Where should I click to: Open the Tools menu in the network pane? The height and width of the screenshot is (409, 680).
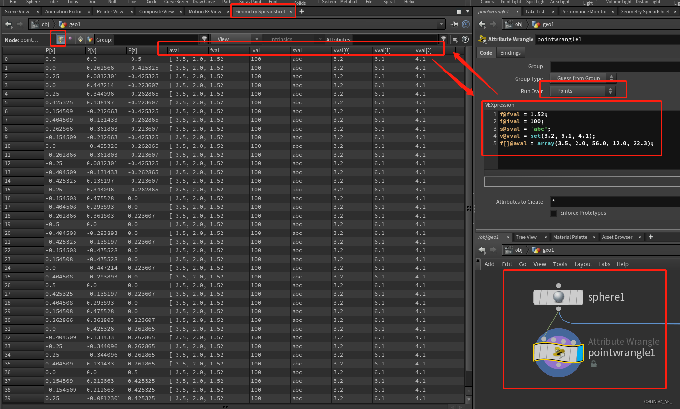click(x=560, y=264)
